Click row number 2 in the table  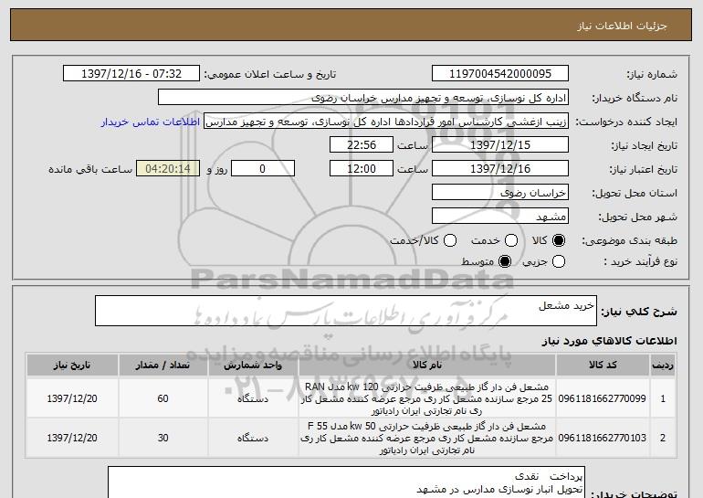663,438
